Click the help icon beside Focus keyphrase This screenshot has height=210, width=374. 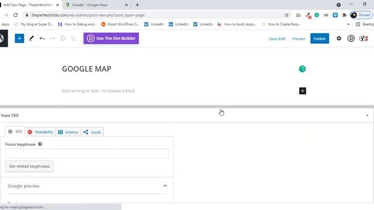click(40, 144)
